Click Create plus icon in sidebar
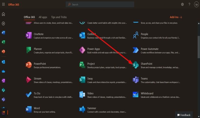Image resolution: width=200 pixels, height=118 pixels. pyautogui.click(x=3, y=24)
